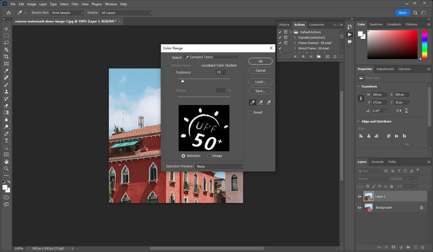Click the Home icon in options bar

tap(9, 12)
